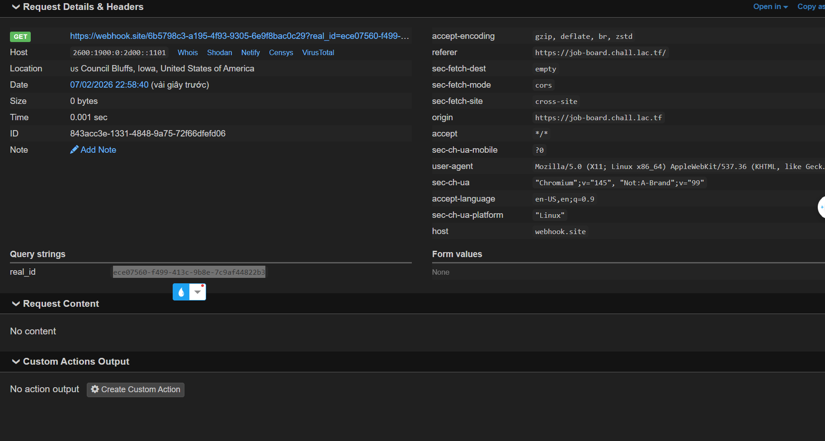
Task: Click the Size value 0 bytes
Action: coord(84,101)
